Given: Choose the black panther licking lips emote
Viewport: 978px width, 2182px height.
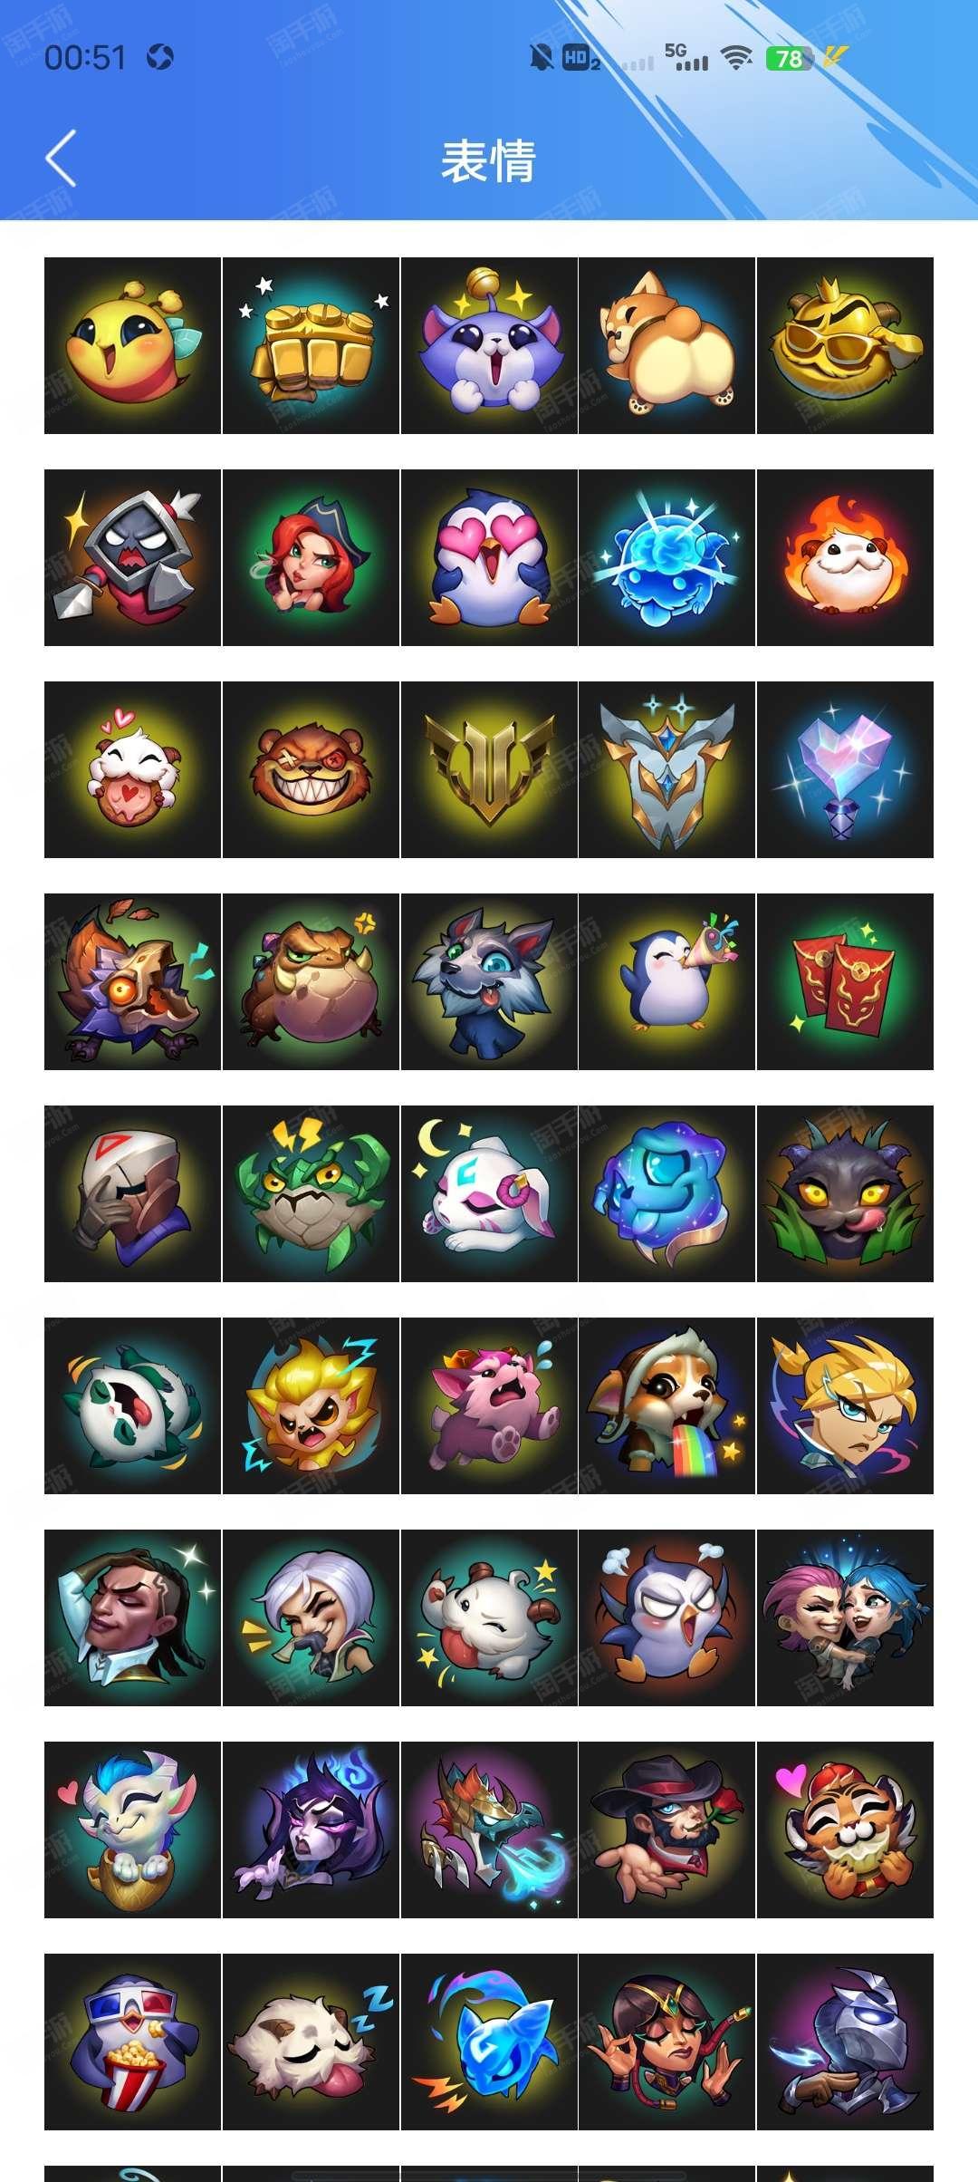Looking at the screenshot, I should pyautogui.click(x=845, y=1193).
